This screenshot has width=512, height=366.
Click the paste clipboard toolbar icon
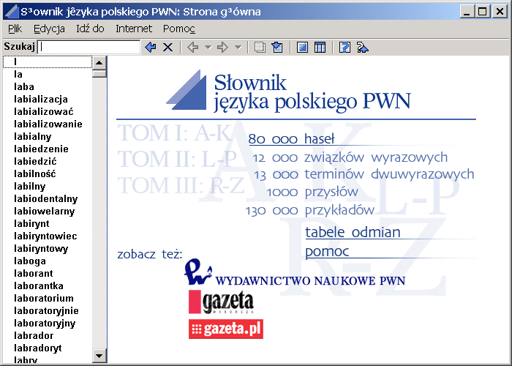(277, 48)
